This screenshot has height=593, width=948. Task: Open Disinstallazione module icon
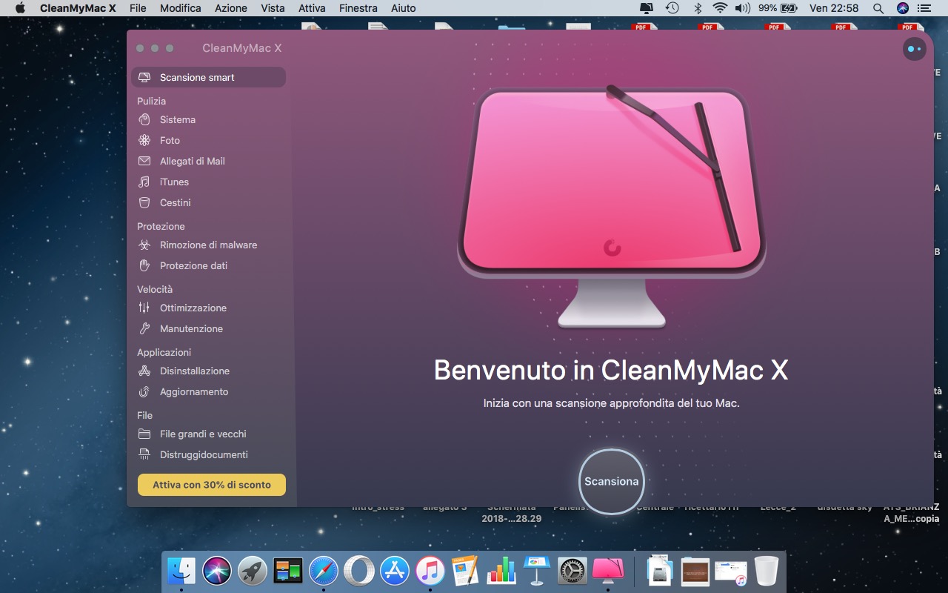tap(144, 371)
